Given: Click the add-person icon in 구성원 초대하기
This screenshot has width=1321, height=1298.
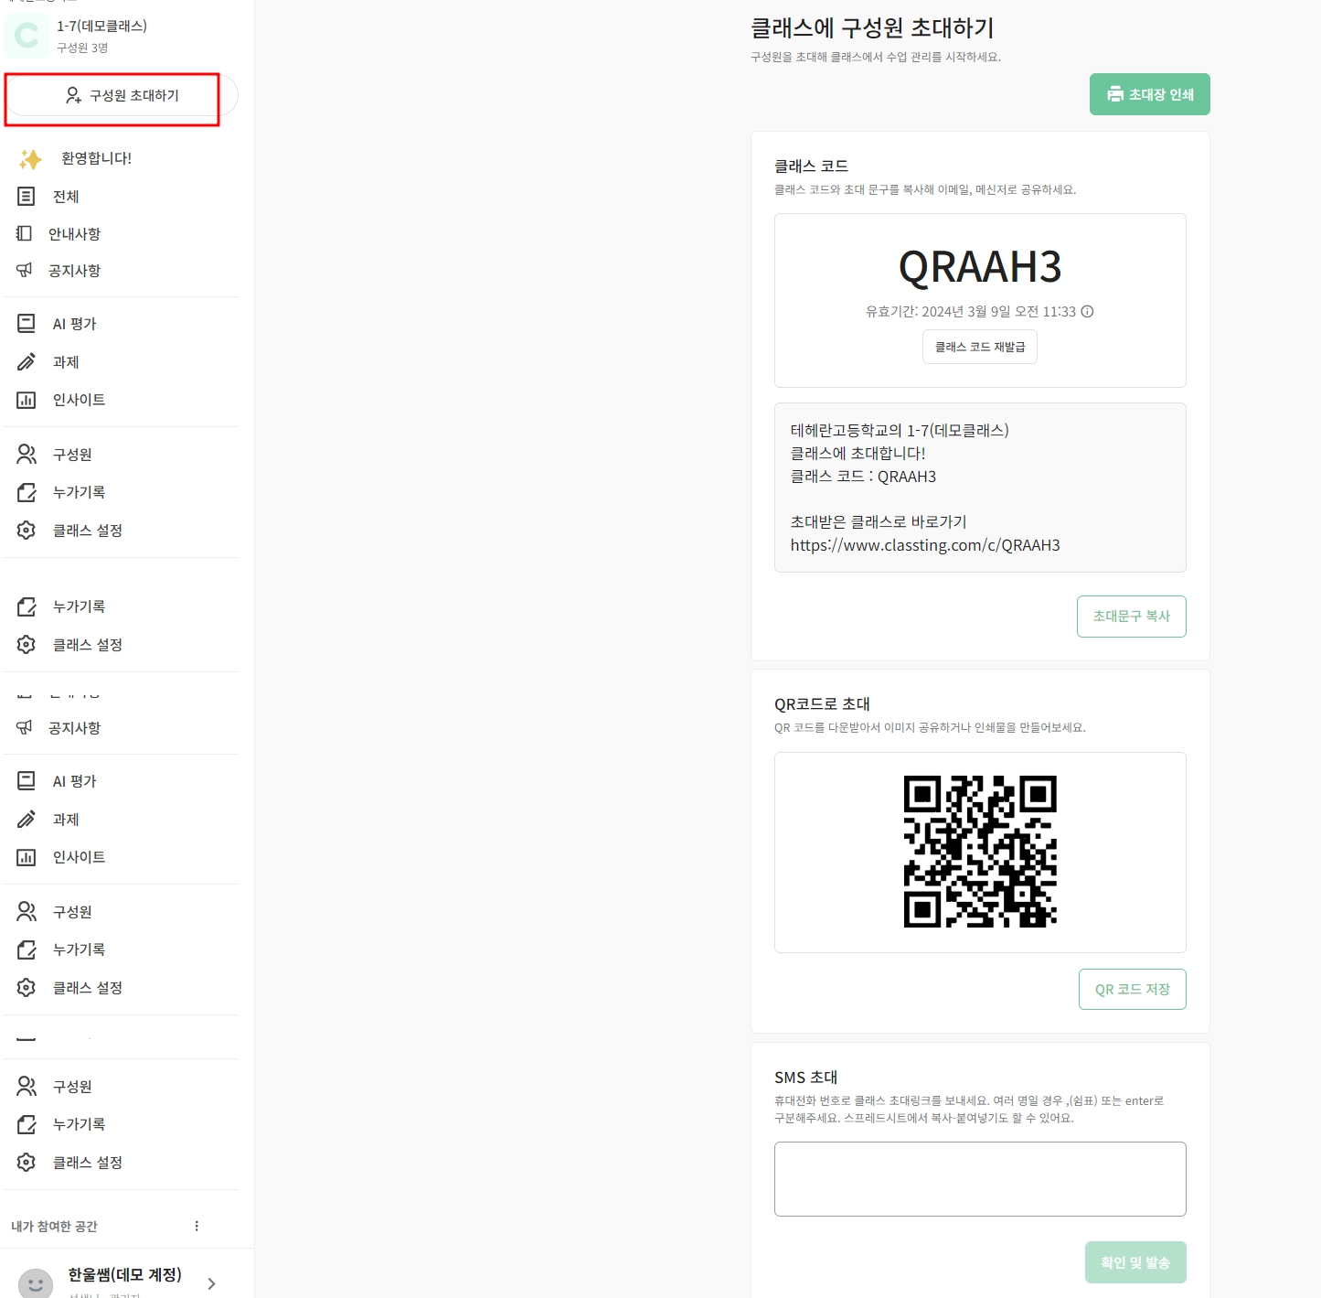Looking at the screenshot, I should (73, 95).
